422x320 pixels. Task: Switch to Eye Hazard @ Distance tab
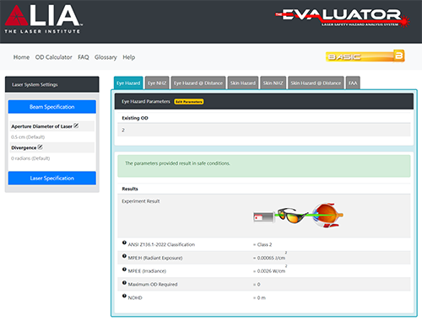pyautogui.click(x=198, y=83)
